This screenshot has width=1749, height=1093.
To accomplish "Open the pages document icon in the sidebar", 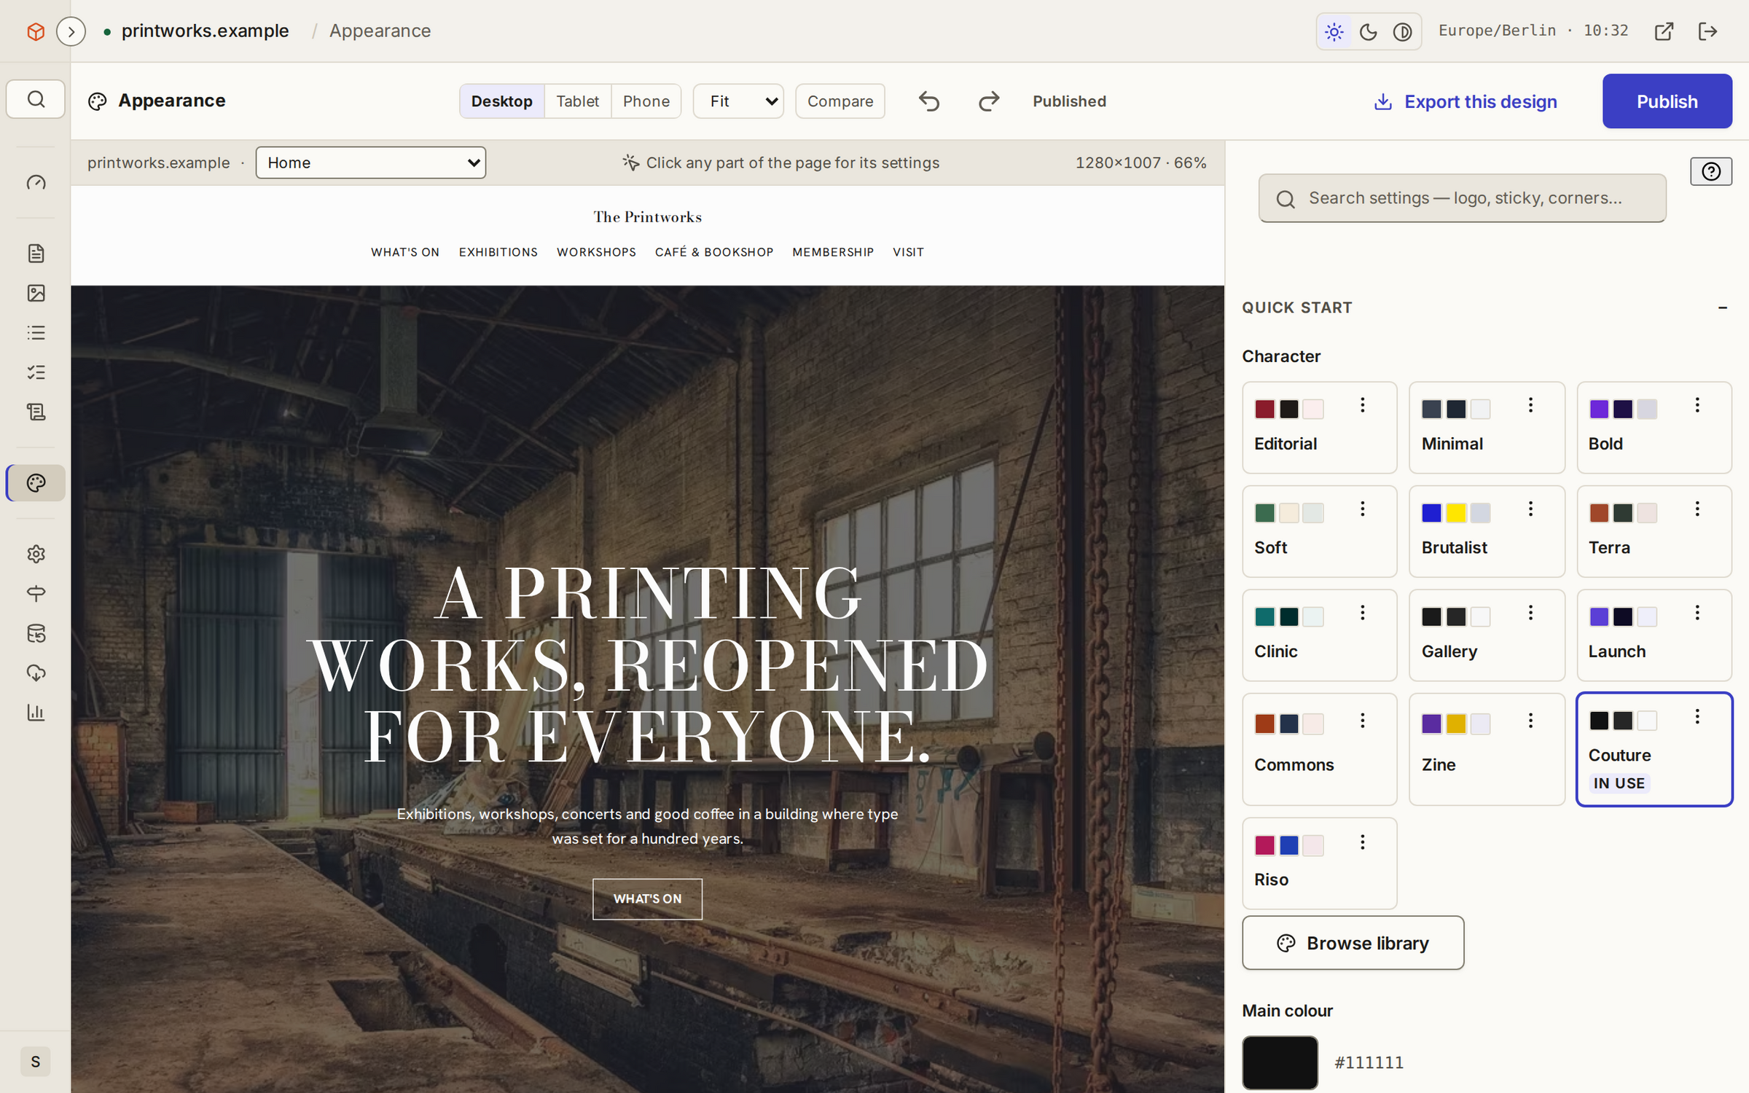I will click(36, 254).
